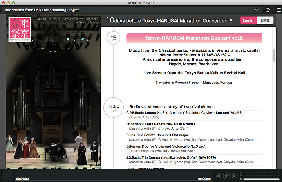Click the Tokyo-HARUSAI Marathon Concert vol.5 banner
Image resolution: width=282 pixels, height=182 pixels.
tap(194, 38)
